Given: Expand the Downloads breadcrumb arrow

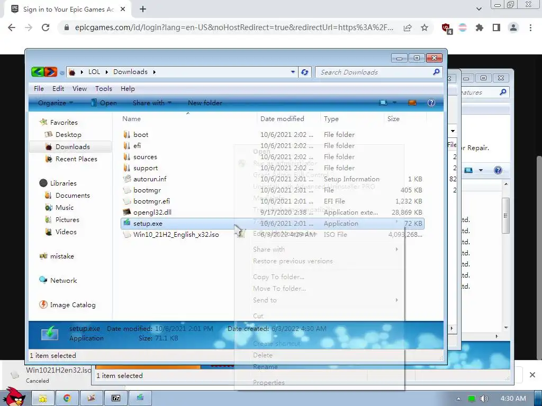Looking at the screenshot, I should click(154, 72).
